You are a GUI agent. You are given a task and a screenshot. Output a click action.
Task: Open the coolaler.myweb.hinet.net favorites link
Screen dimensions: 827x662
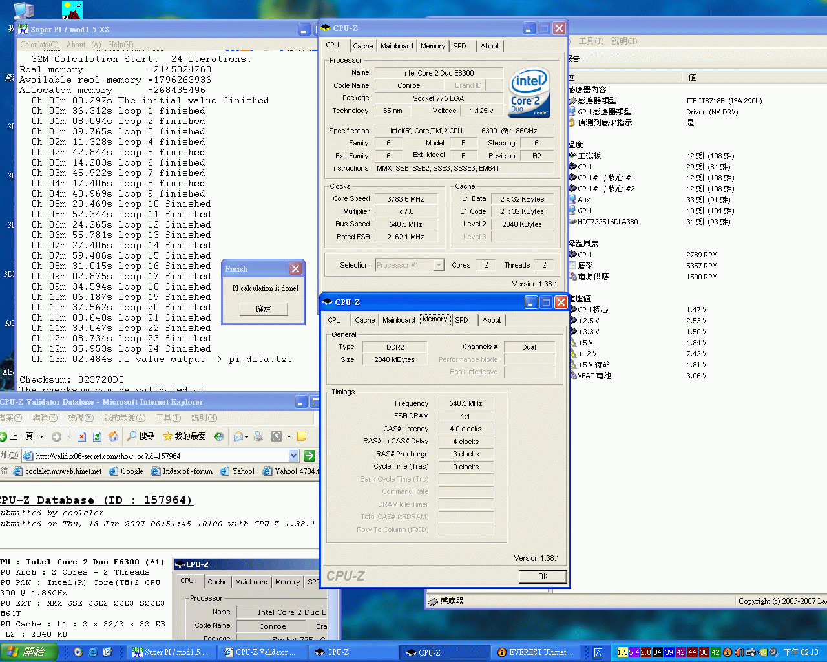58,471
